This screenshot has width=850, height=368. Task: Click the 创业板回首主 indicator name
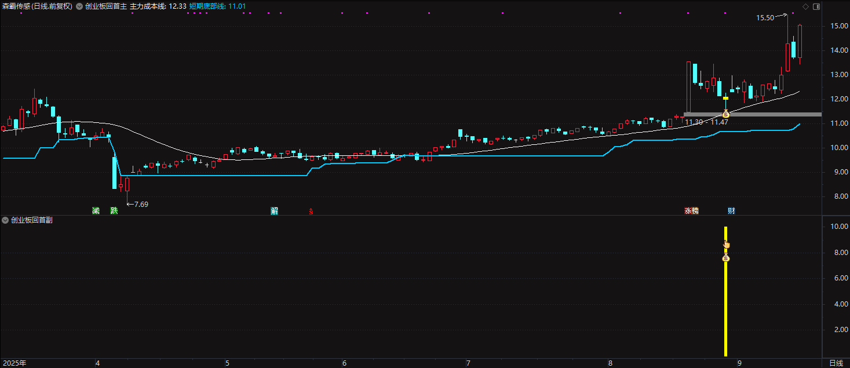pyautogui.click(x=105, y=6)
